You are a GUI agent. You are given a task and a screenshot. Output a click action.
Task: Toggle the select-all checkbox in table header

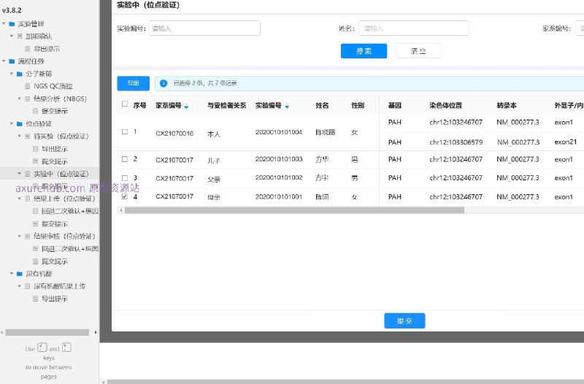(125, 104)
